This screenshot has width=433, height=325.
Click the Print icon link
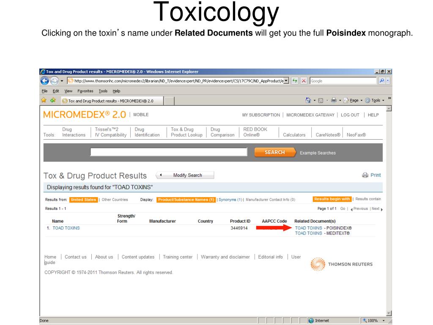click(371, 175)
